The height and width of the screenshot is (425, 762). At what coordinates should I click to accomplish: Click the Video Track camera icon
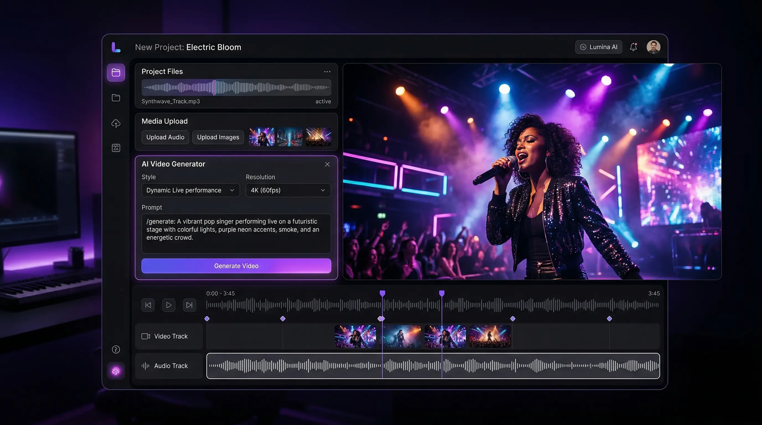146,336
